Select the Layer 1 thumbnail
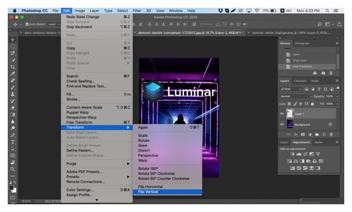 [x=289, y=114]
